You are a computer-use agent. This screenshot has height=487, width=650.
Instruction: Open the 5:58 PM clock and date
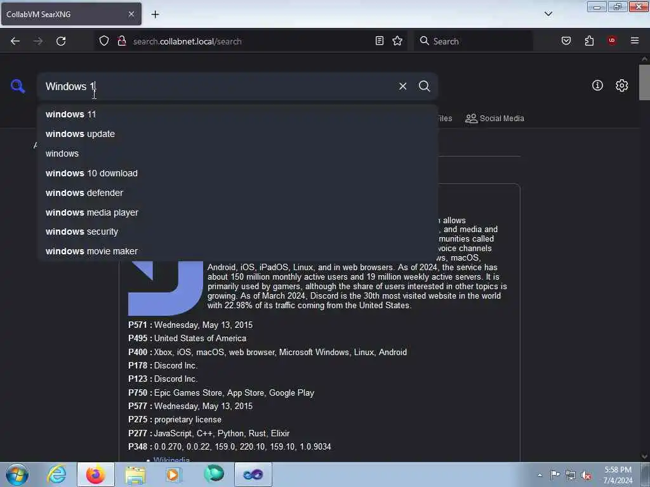[618, 474]
